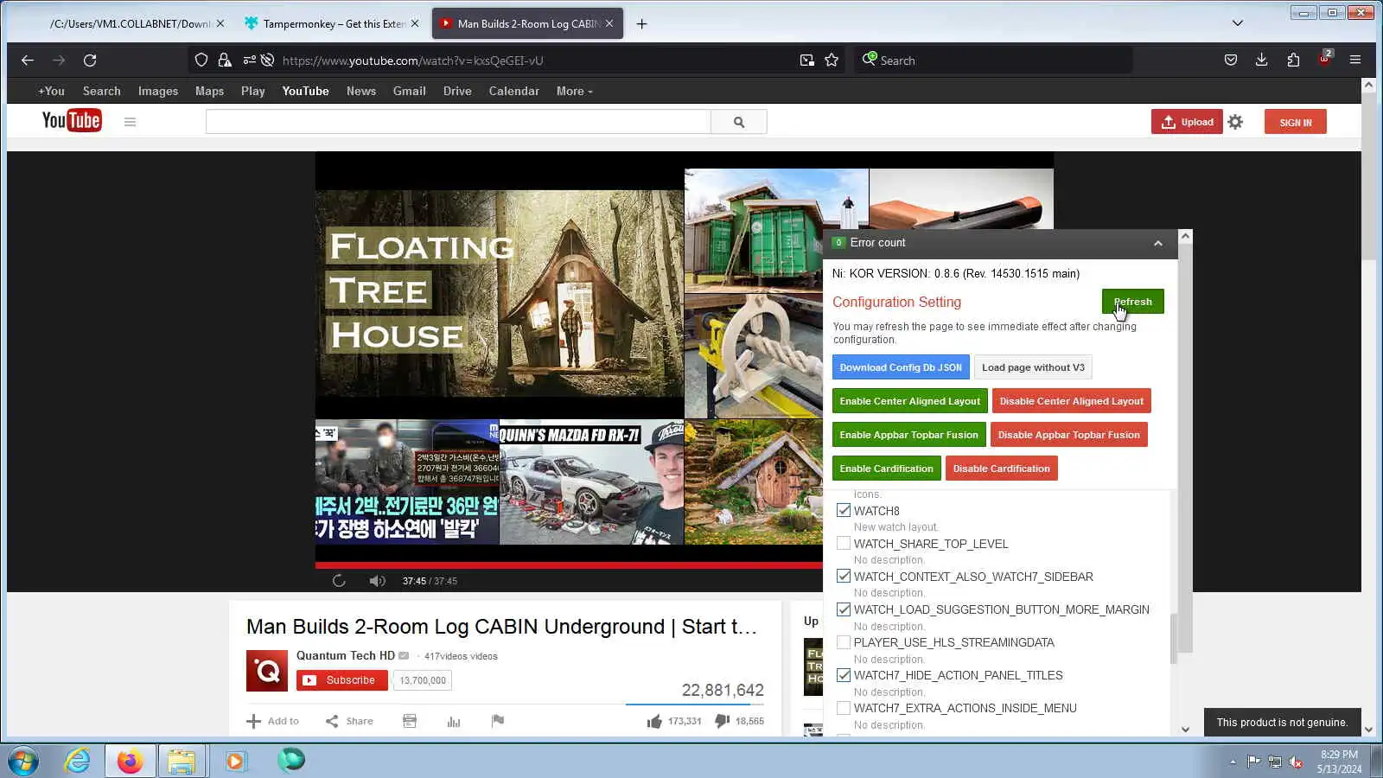1383x778 pixels.
Task: Open YouTube settings gear icon
Action: tap(1235, 122)
